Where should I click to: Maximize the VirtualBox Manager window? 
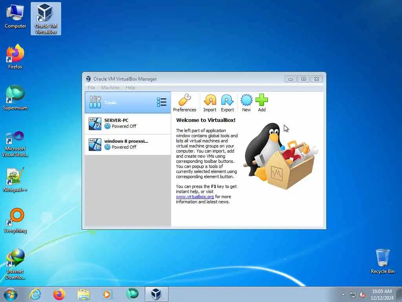tap(303, 79)
